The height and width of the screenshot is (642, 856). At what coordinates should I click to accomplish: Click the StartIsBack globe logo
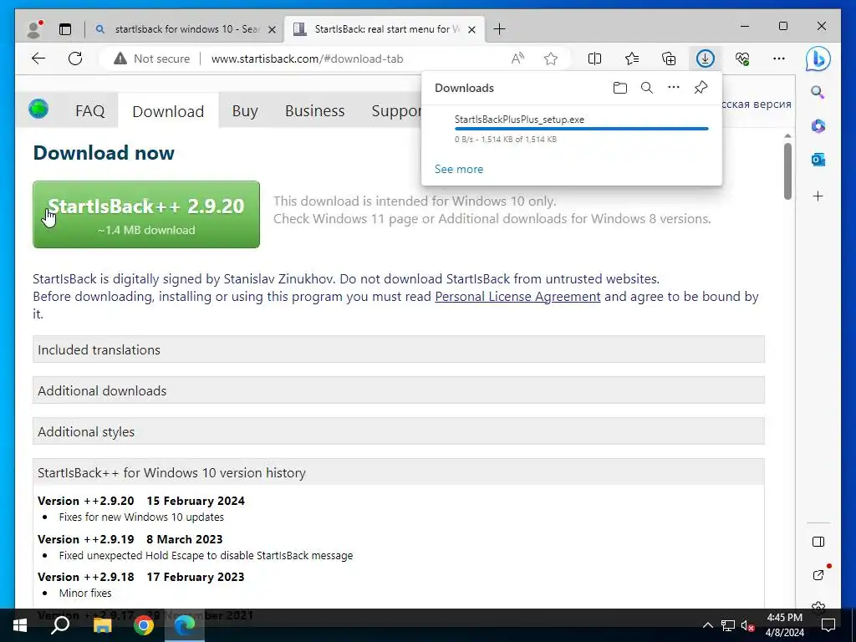38,109
